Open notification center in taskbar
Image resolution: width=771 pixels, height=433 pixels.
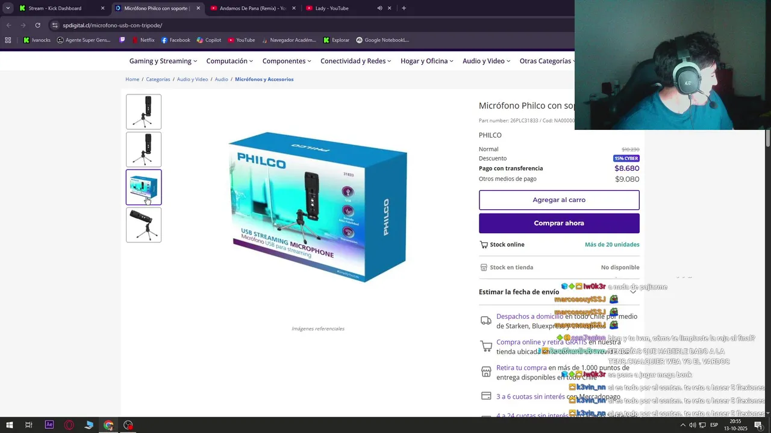758,425
